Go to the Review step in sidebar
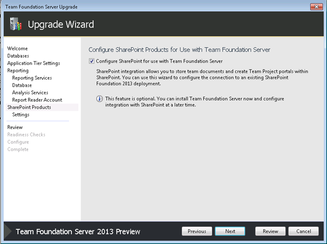The height and width of the screenshot is (244, 327). coord(15,127)
